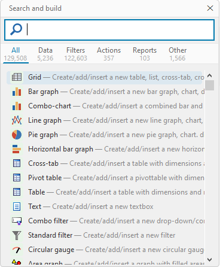Screen dimensions: 220x267
Task: Click the Text textbox icon
Action: tap(17, 207)
